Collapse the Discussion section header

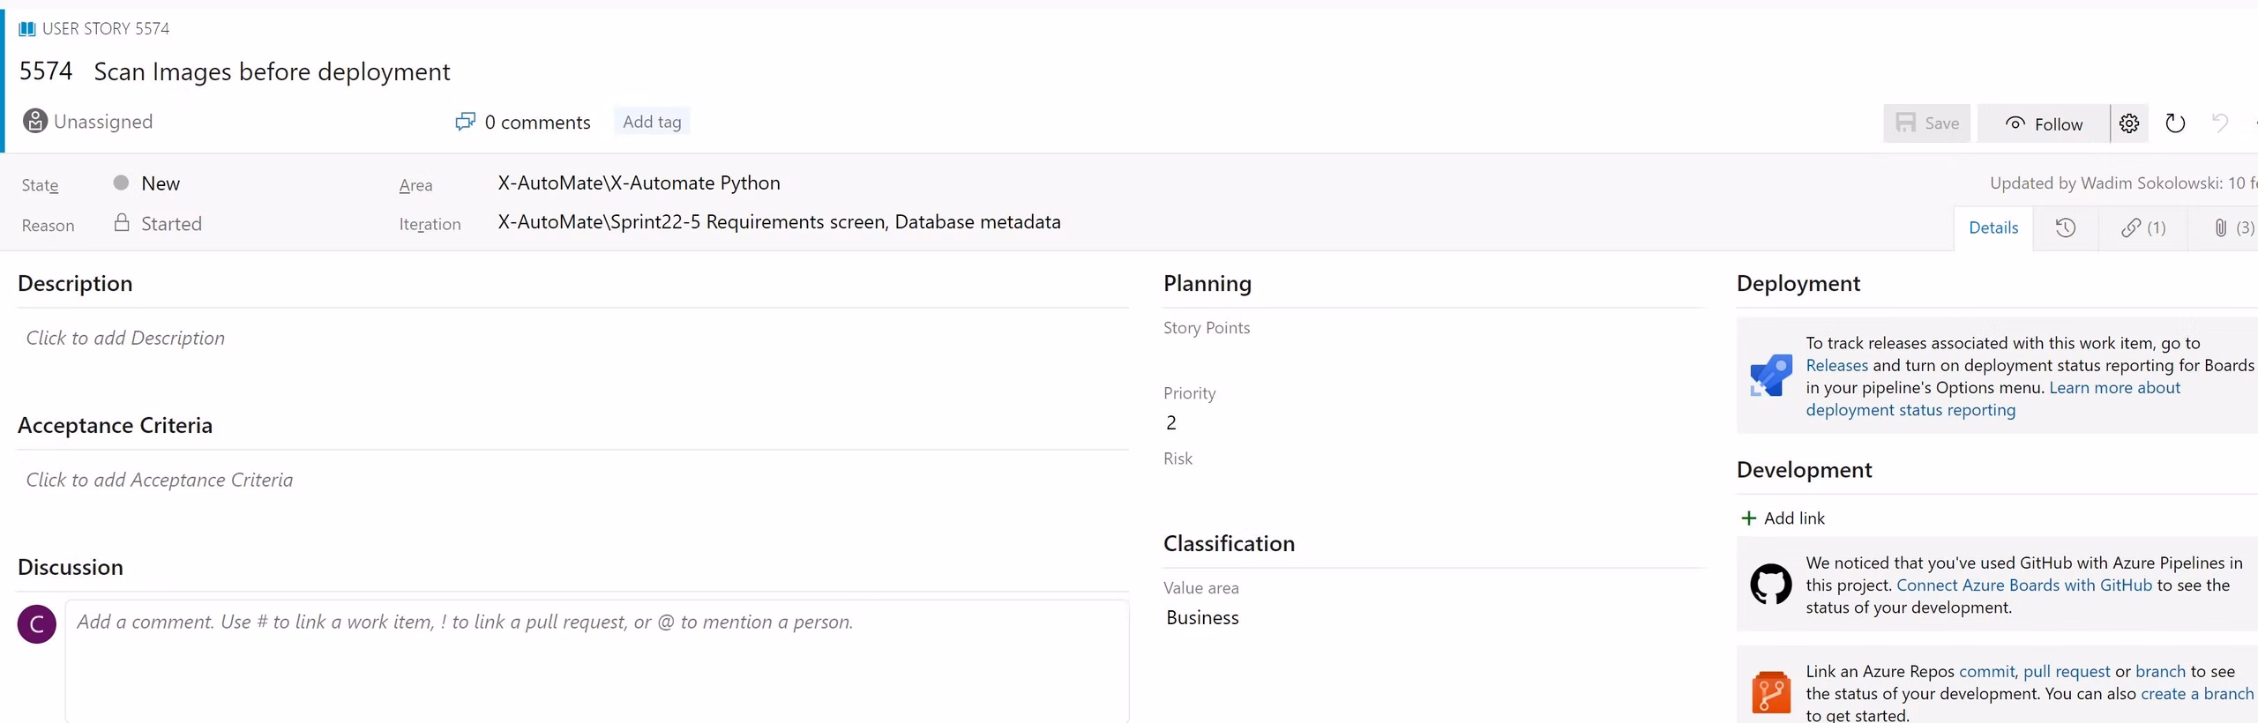(71, 567)
